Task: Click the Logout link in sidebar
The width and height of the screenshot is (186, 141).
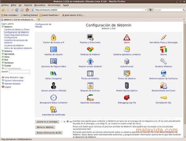Action: (8, 87)
